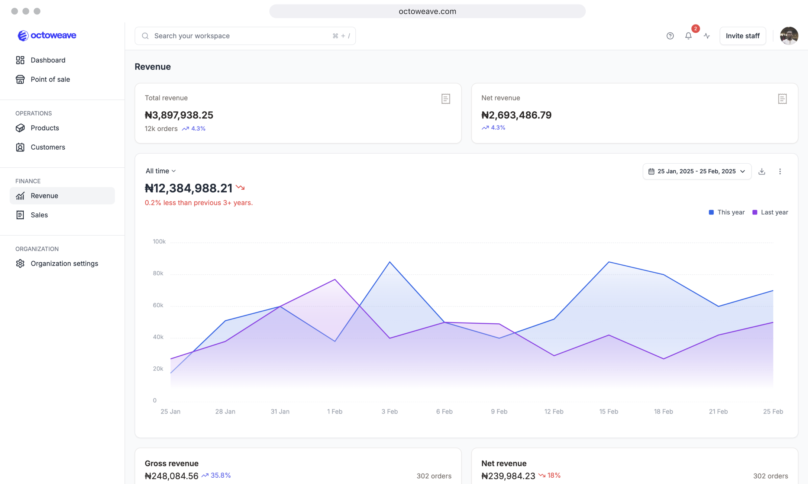Click the Invite staff button
Screen dimensions: 808x484
coord(742,36)
